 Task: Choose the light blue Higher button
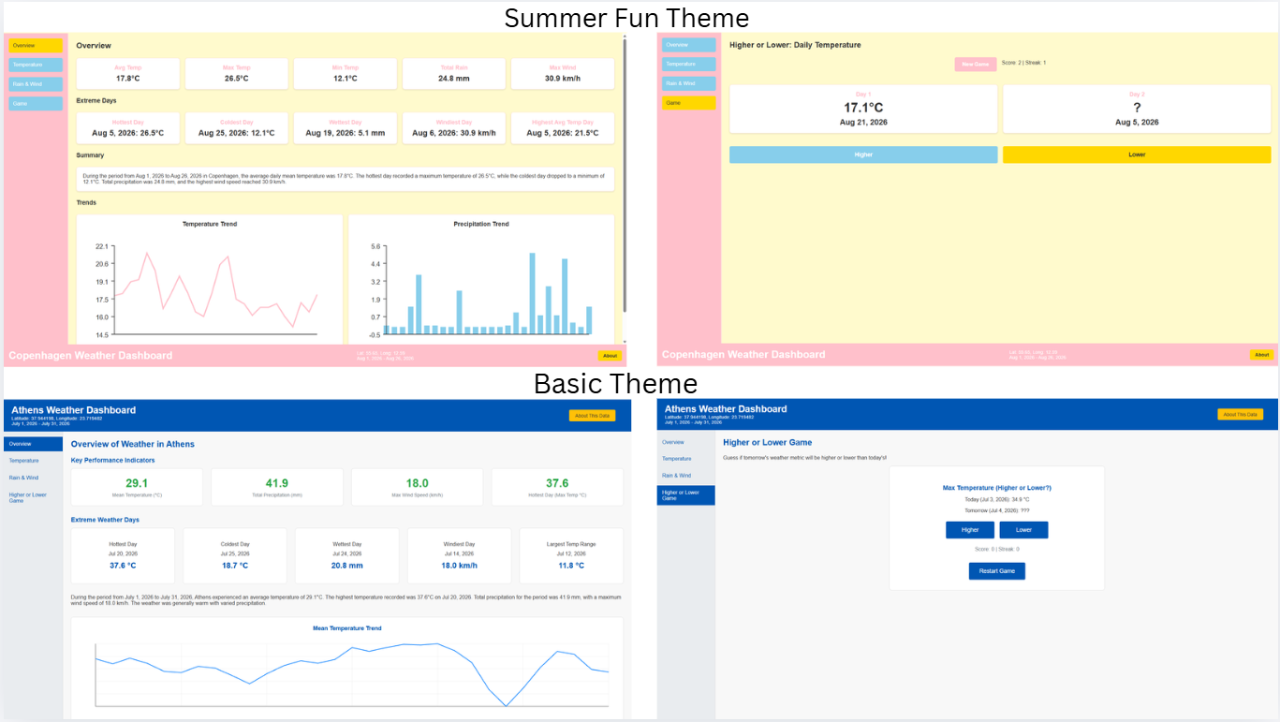[863, 155]
